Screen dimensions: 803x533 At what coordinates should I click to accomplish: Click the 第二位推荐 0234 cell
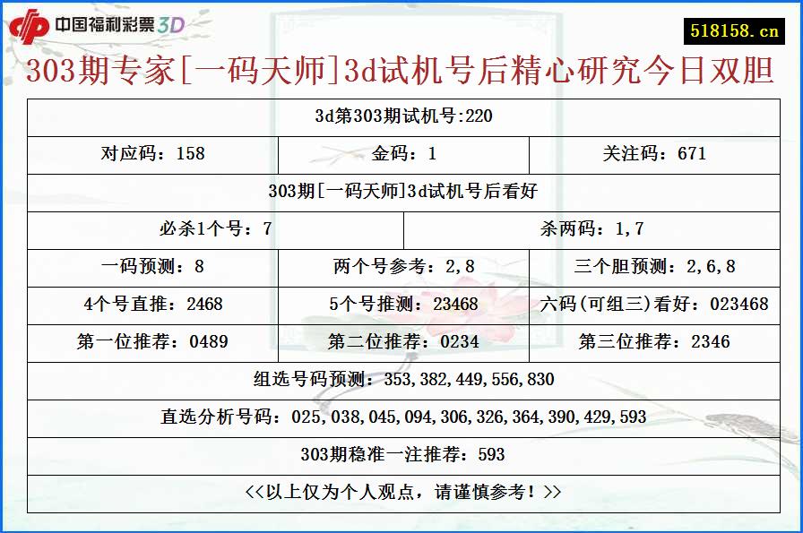pyautogui.click(x=401, y=341)
